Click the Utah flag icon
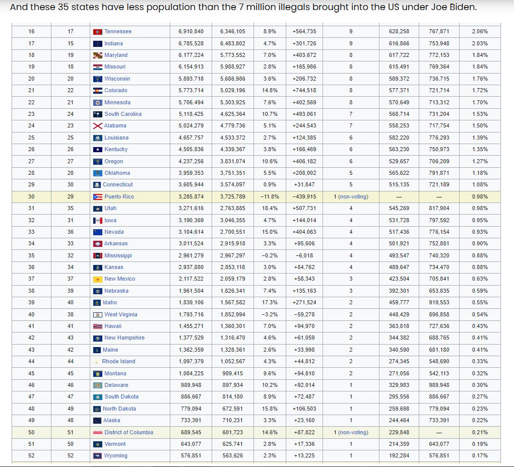 (x=98, y=209)
